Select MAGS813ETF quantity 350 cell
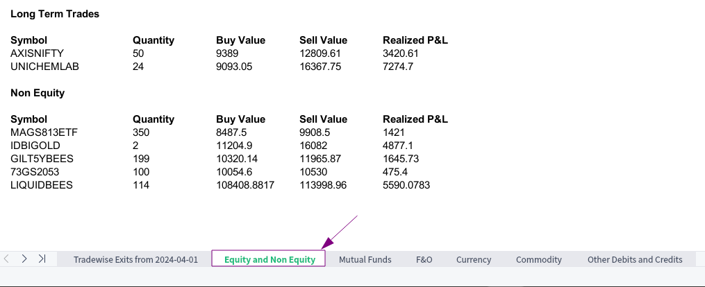The image size is (705, 287). 141,132
